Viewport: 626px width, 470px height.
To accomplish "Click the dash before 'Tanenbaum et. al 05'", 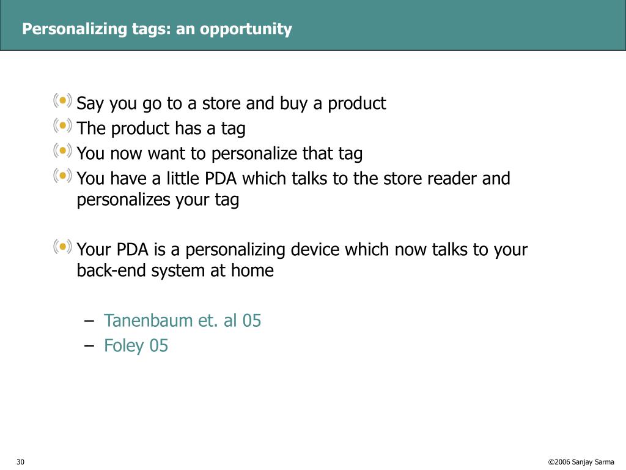I will (x=89, y=321).
